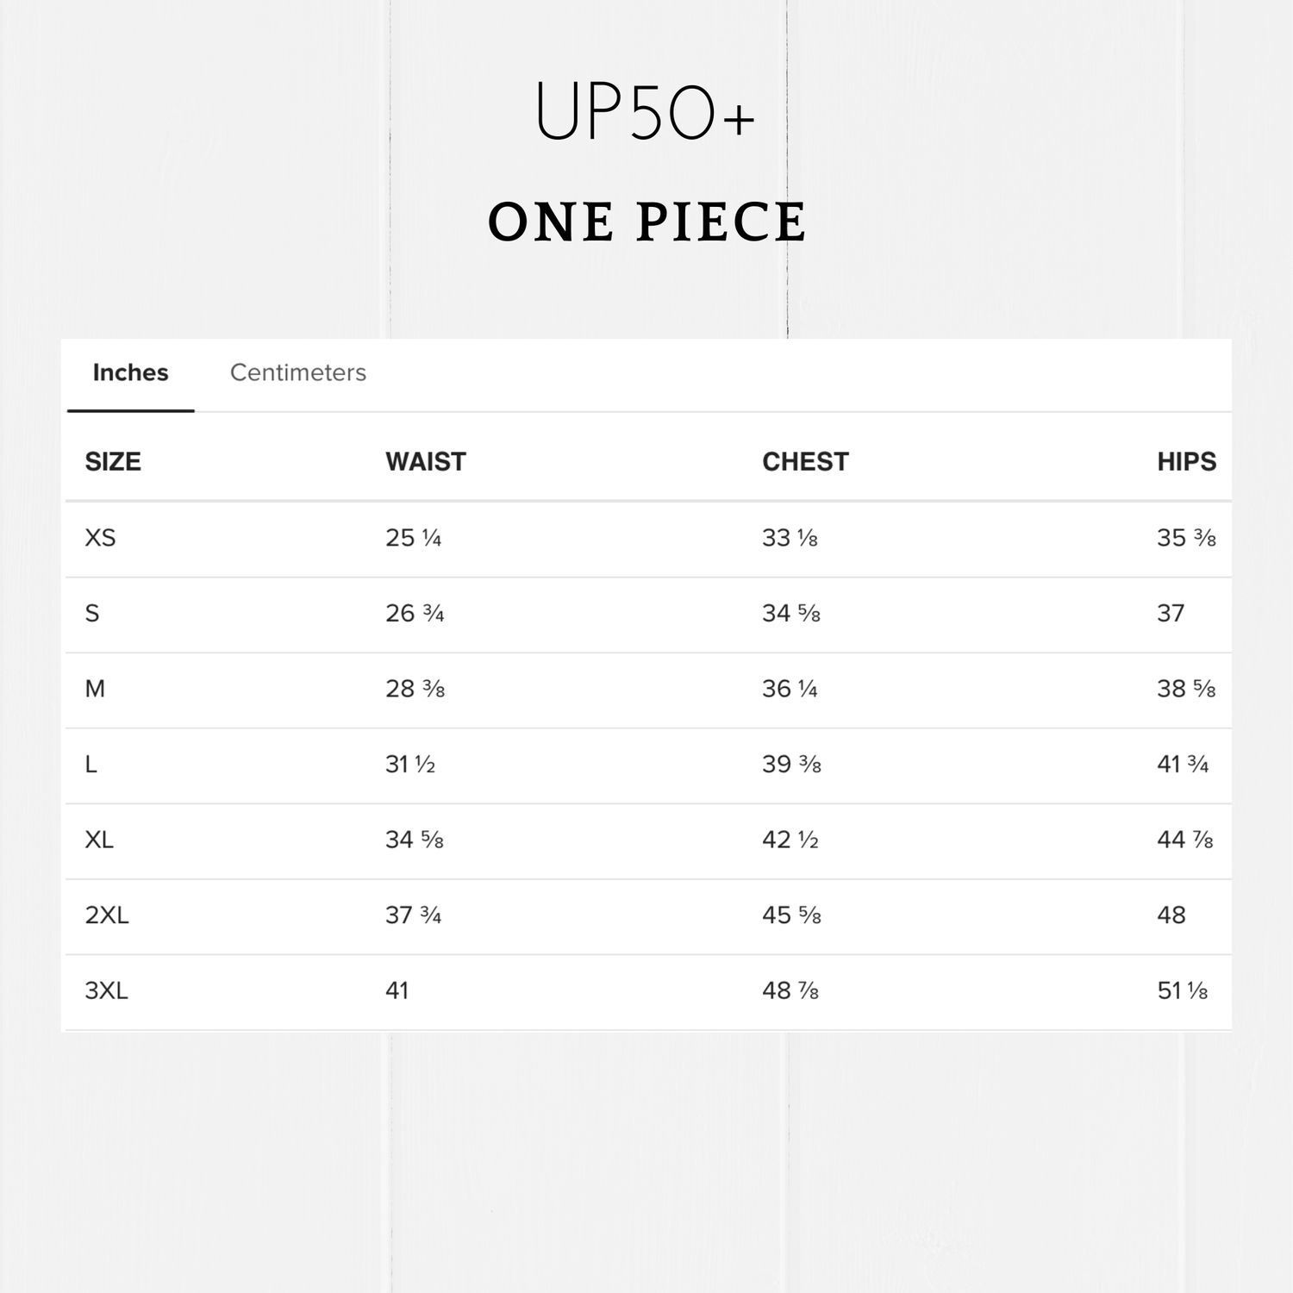The width and height of the screenshot is (1293, 1293).
Task: Click the WAIST column header
Action: point(426,462)
